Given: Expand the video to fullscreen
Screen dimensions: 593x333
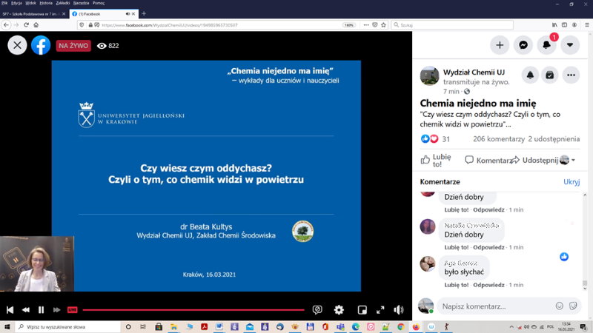Looking at the screenshot, I should pos(380,310).
